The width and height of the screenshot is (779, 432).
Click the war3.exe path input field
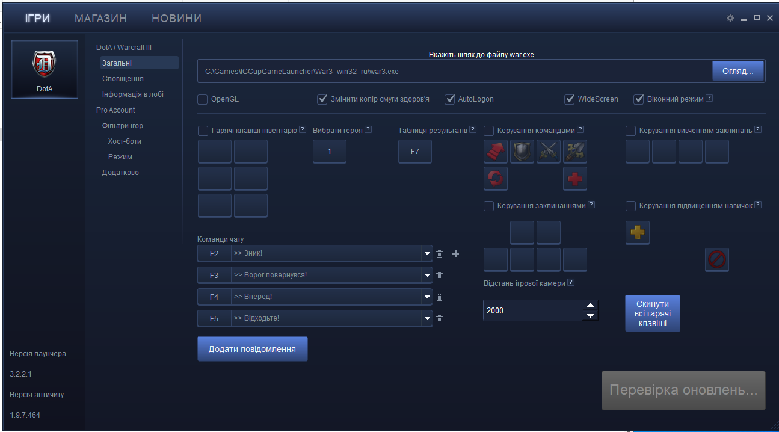455,71
